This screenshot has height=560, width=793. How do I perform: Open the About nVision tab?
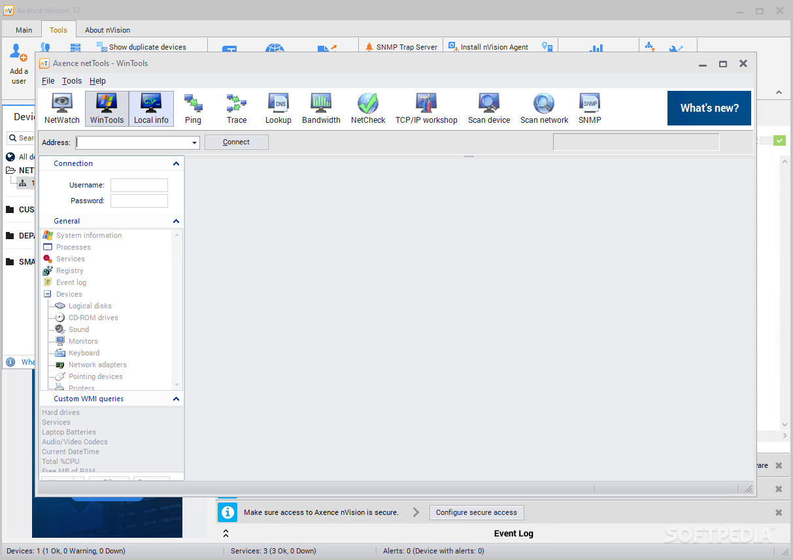pyautogui.click(x=107, y=30)
